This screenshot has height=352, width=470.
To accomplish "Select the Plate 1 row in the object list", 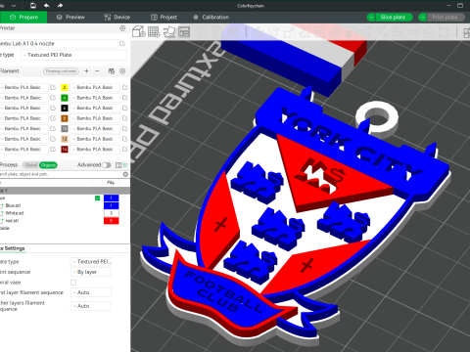I will click(x=65, y=191).
